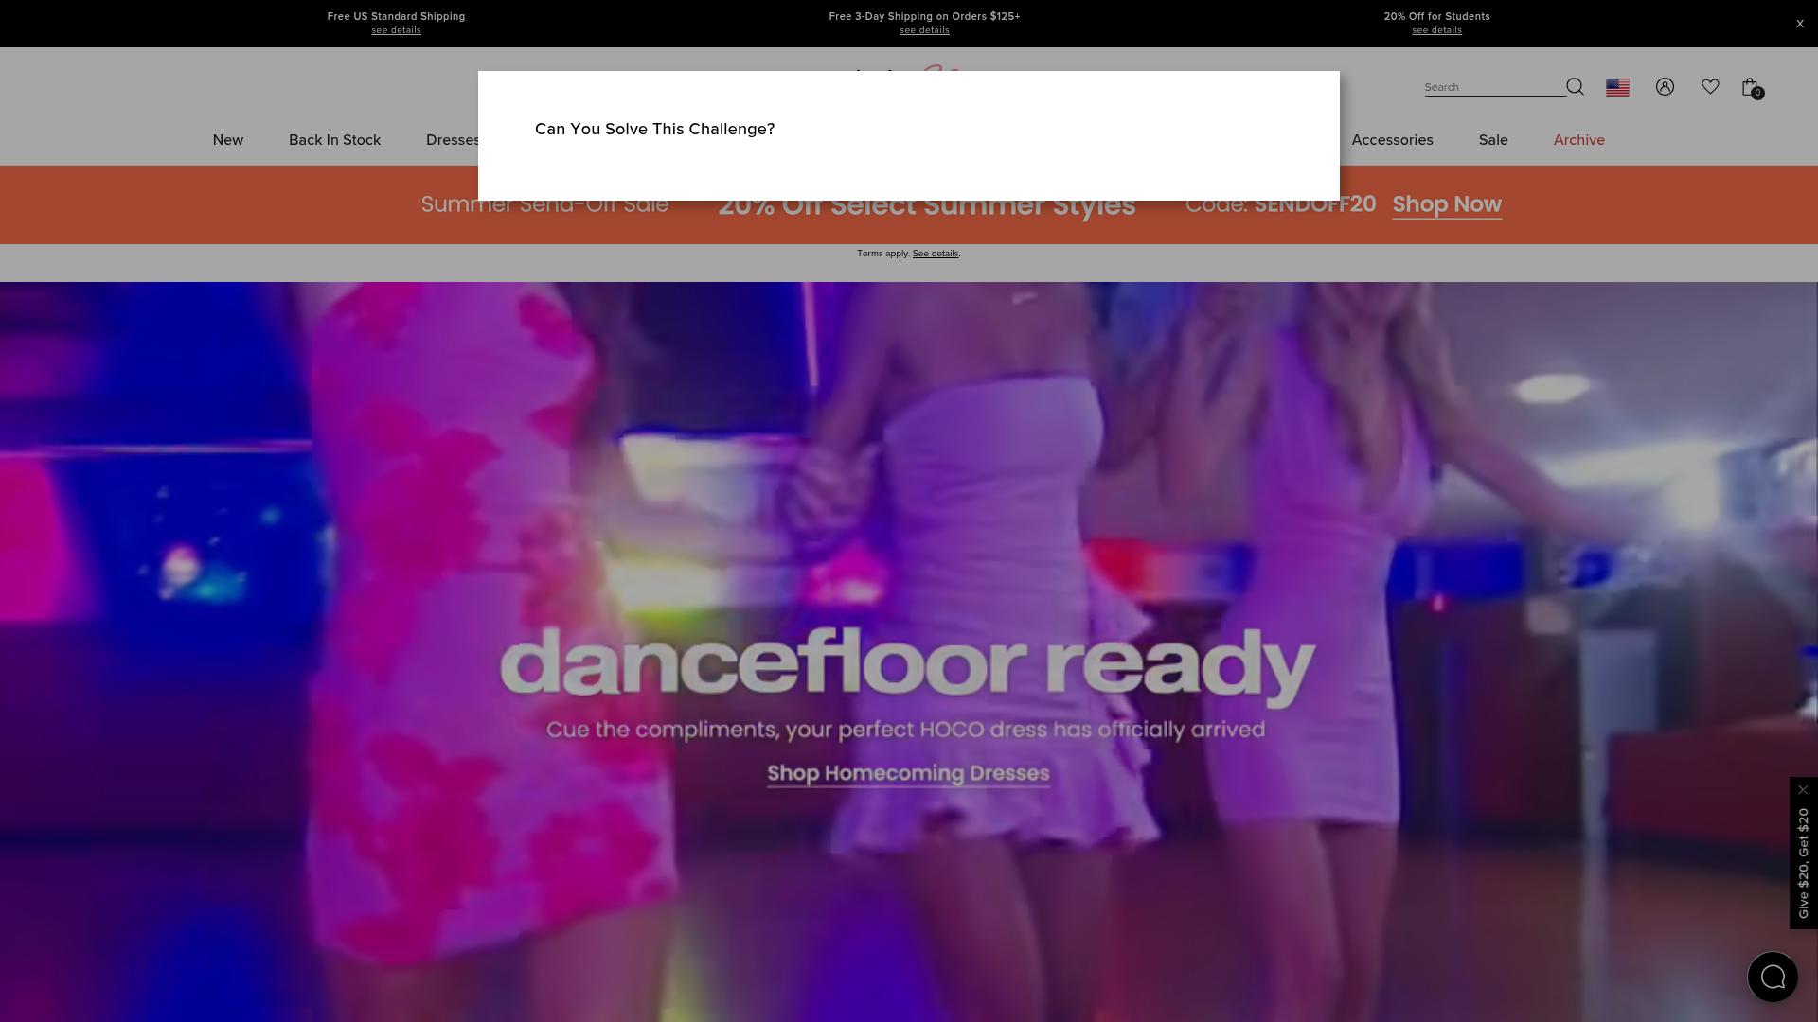Open the New menu item
1818x1022 pixels.
[228, 140]
